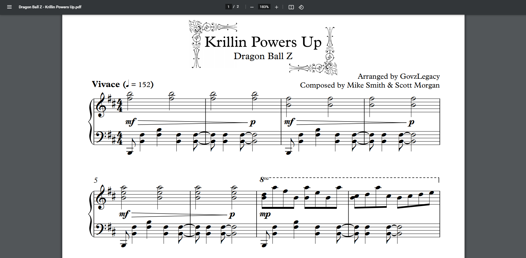
Task: Click the 'mp' dynamic marking
Action: click(265, 214)
